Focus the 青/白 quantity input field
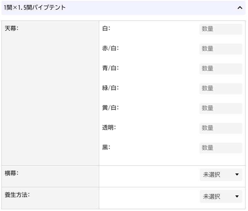This screenshot has width=248, height=211. click(221, 69)
